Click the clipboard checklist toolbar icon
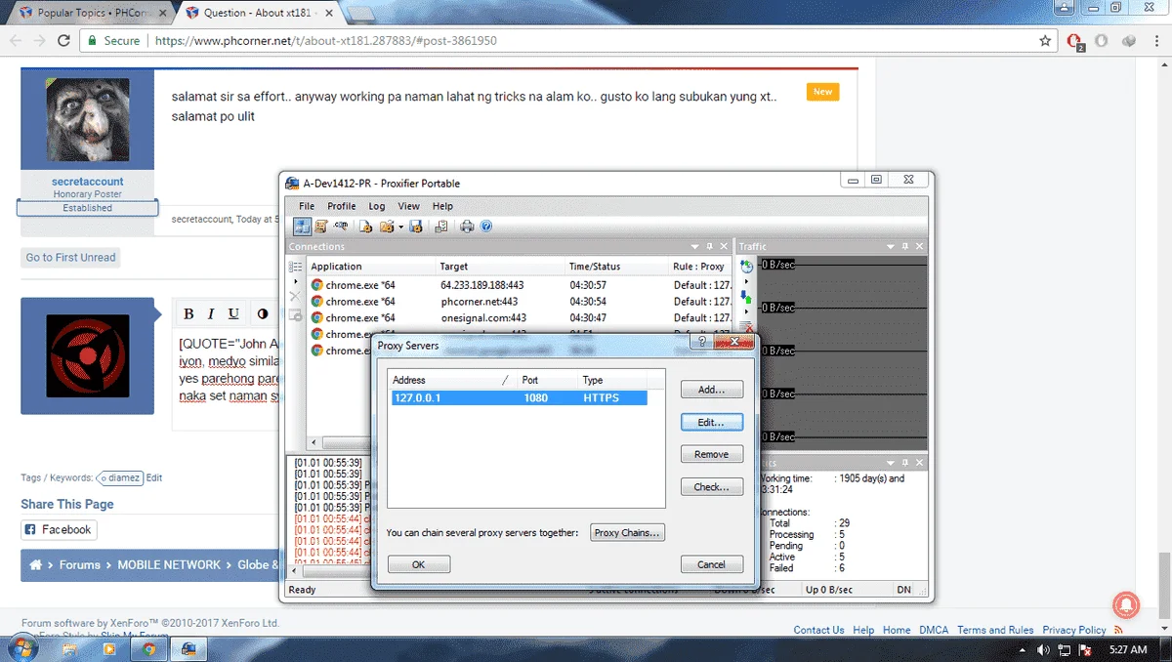Viewport: 1172px width, 662px height. click(441, 227)
